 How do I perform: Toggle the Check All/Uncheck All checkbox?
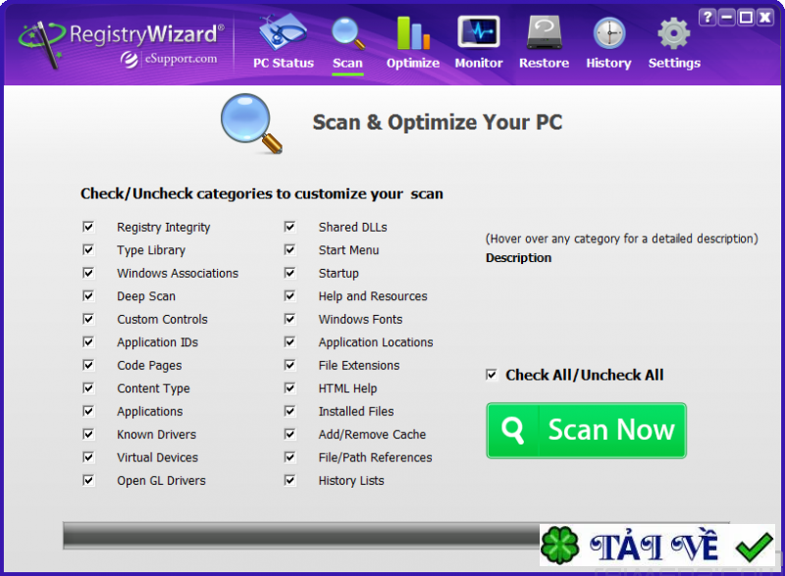click(492, 375)
